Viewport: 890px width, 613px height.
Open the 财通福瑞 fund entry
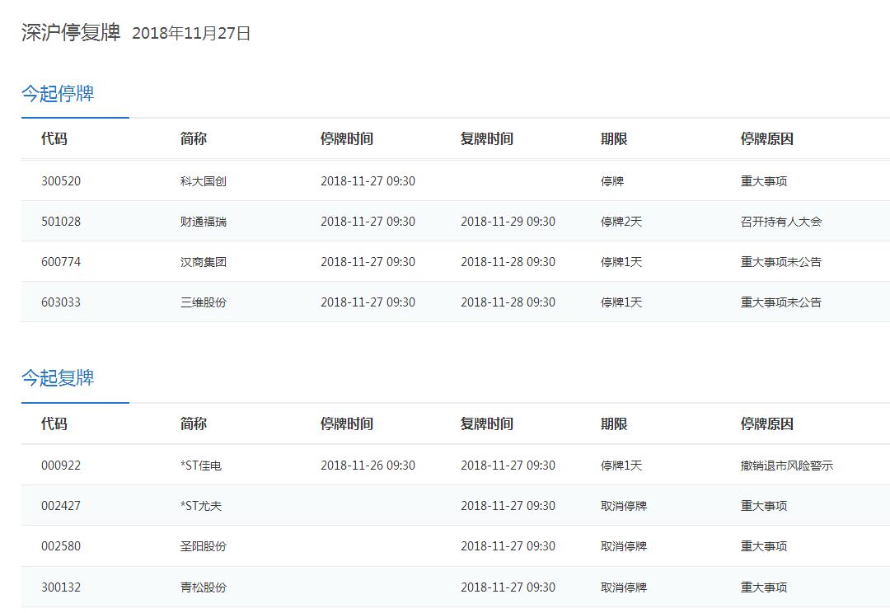pyautogui.click(x=203, y=222)
